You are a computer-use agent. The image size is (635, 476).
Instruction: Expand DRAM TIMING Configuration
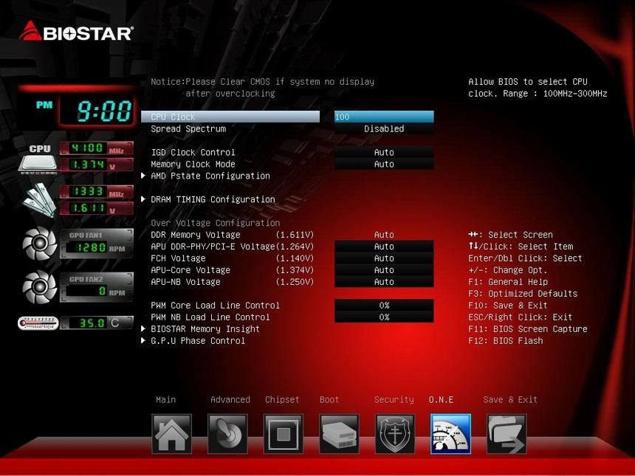pyautogui.click(x=214, y=199)
